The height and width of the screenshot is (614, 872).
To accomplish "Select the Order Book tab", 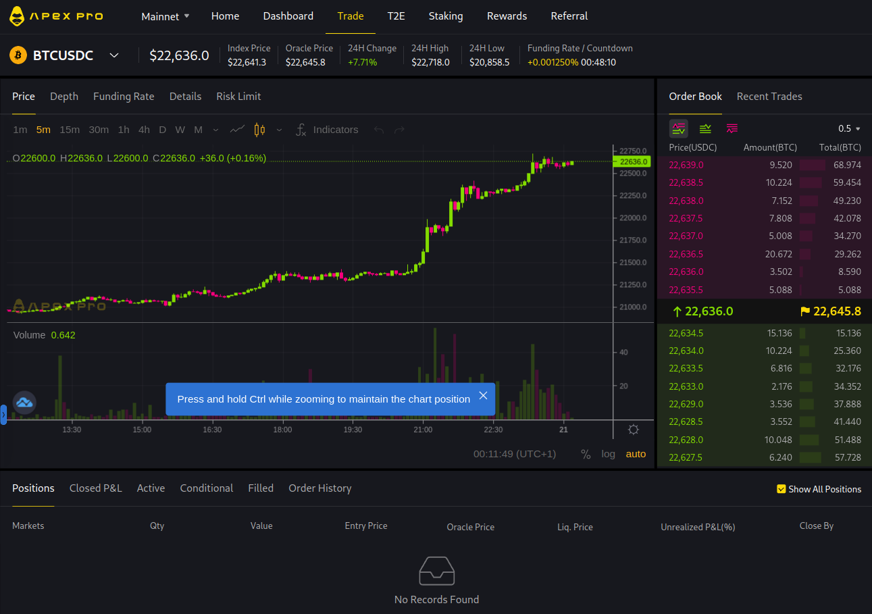I will pyautogui.click(x=696, y=97).
